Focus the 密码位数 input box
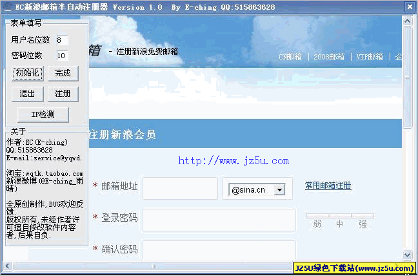 coord(63,56)
